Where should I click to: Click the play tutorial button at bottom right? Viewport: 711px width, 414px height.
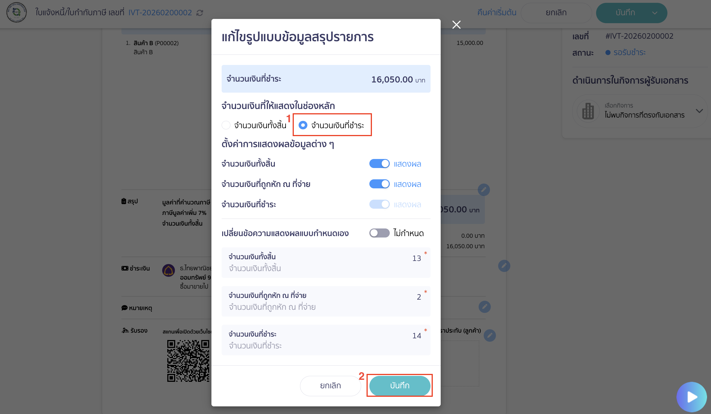point(692,397)
